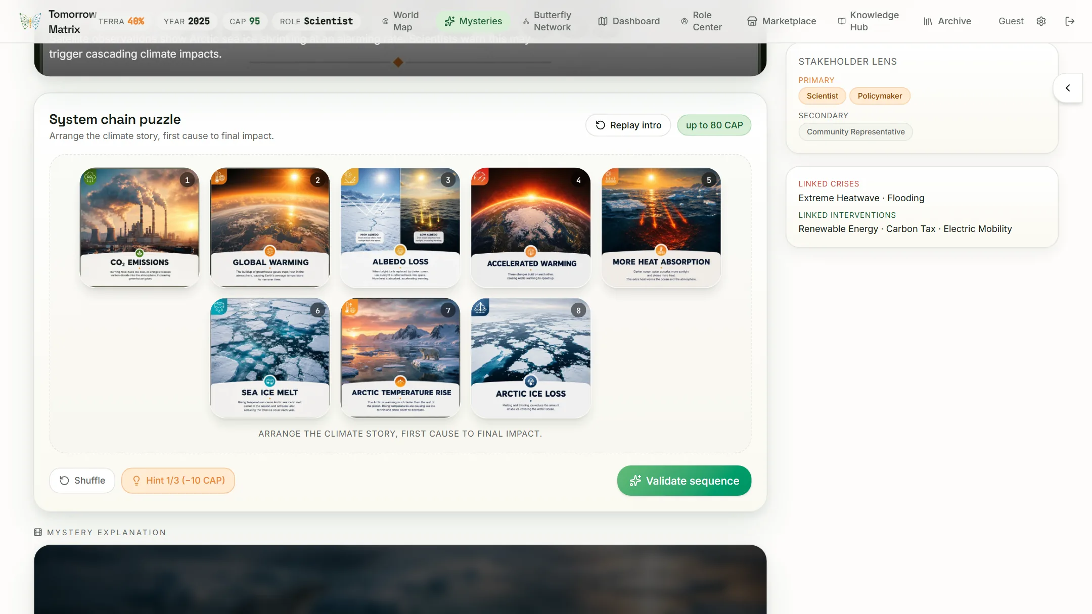Click the ROLE Scientist status pill
This screenshot has width=1092, height=614.
(316, 21)
